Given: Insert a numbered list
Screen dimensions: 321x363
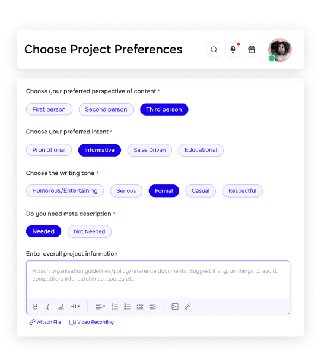Looking at the screenshot, I should (115, 307).
